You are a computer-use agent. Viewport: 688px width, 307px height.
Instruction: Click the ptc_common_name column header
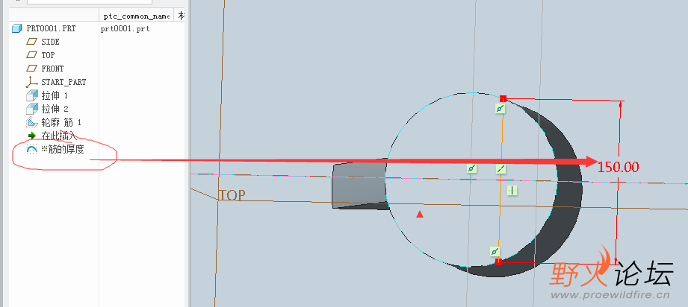point(137,16)
